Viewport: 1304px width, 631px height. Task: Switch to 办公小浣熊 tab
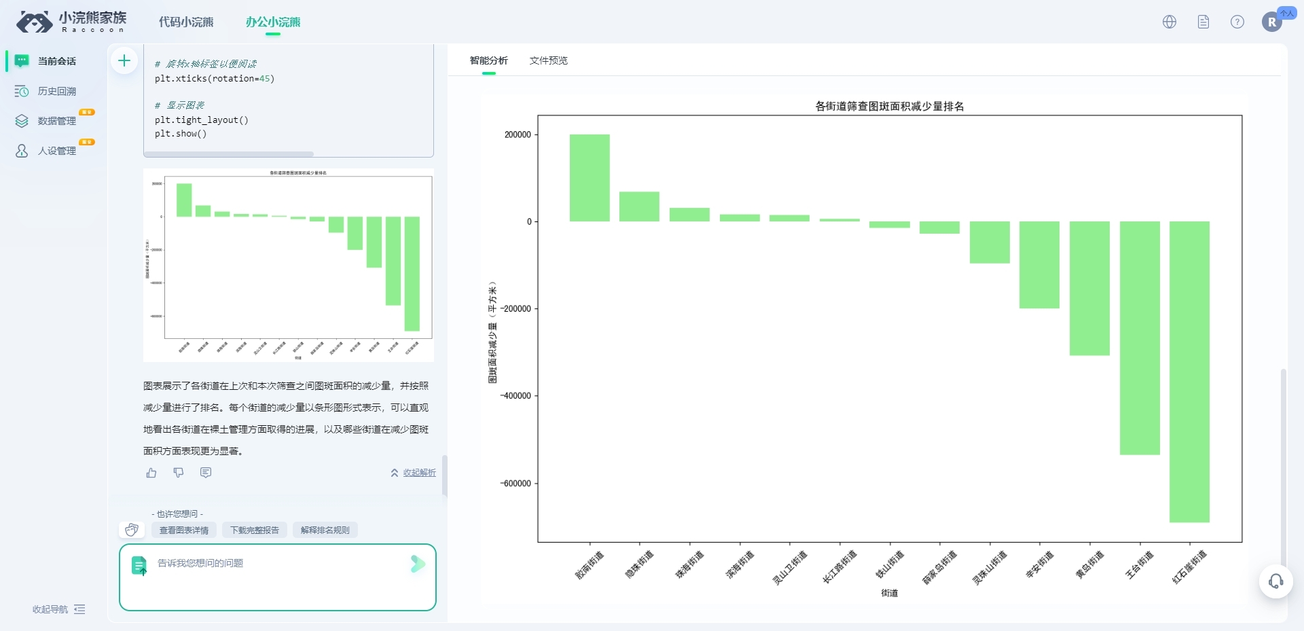coord(273,22)
